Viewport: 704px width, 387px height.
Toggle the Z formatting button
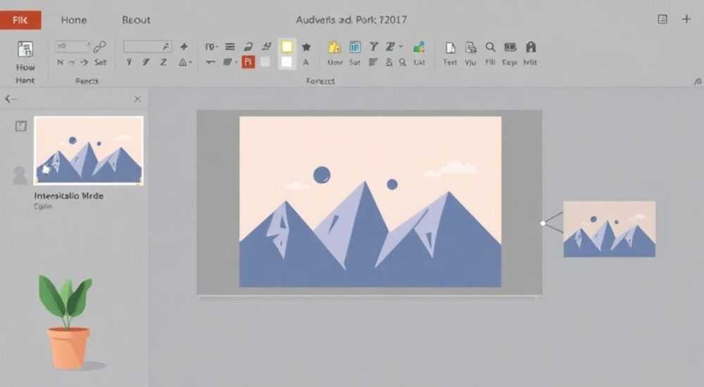pos(163,62)
